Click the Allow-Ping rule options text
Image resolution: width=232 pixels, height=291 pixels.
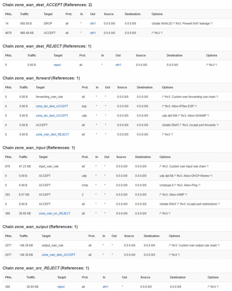tap(180, 185)
